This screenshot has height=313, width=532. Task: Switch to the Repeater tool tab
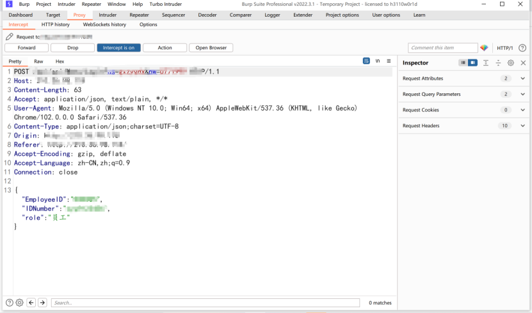[139, 15]
